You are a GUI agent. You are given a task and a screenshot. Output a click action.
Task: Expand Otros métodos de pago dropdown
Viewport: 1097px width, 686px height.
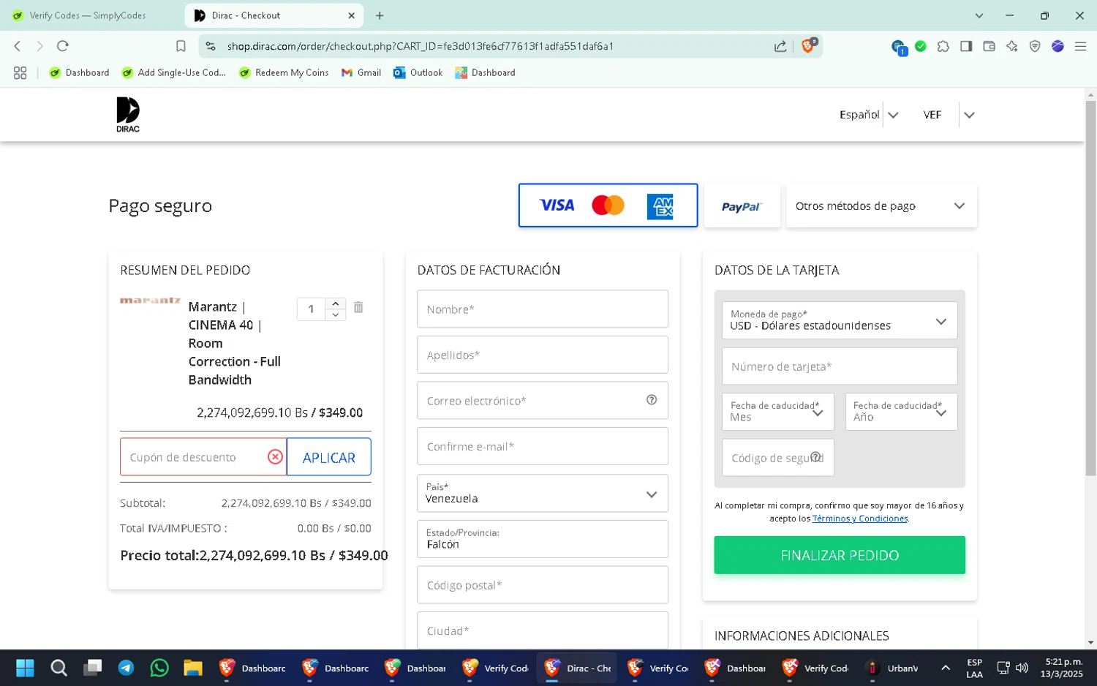coord(881,206)
